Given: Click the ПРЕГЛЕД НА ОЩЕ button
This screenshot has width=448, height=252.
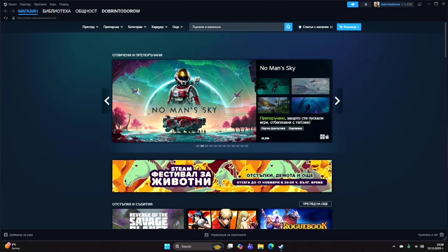Looking at the screenshot, I should click(315, 204).
